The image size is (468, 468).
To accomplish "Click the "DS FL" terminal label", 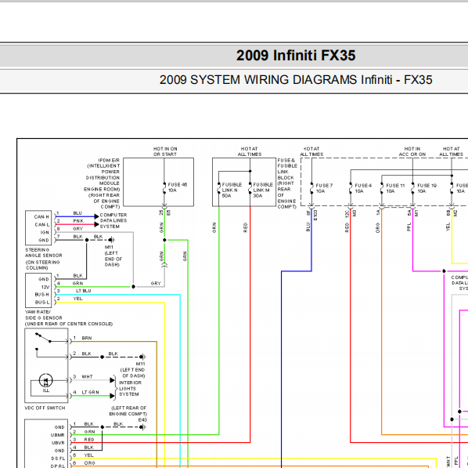I will tap(58, 459).
